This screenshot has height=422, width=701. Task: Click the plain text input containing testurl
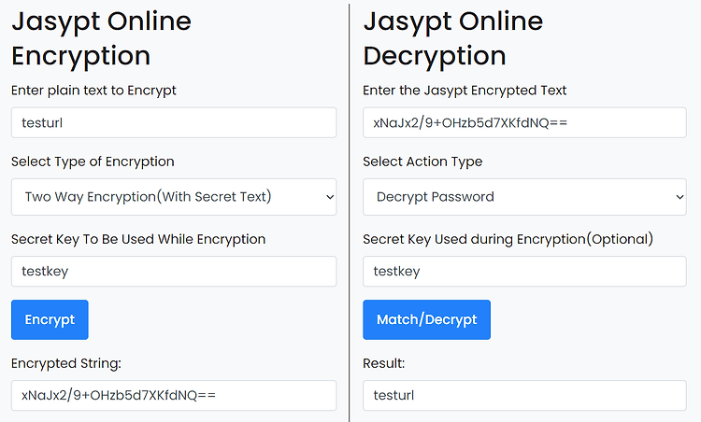(x=174, y=122)
